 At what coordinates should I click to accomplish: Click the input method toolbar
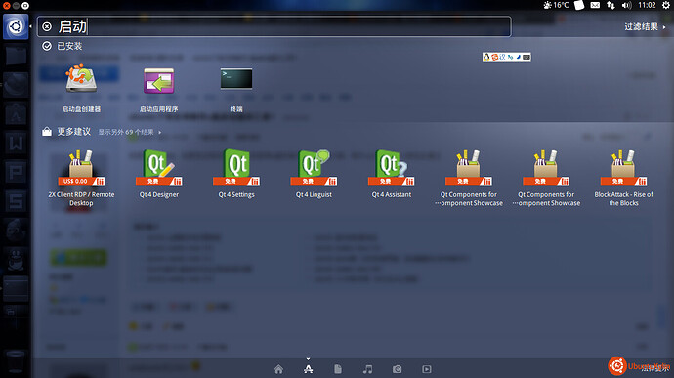point(507,57)
